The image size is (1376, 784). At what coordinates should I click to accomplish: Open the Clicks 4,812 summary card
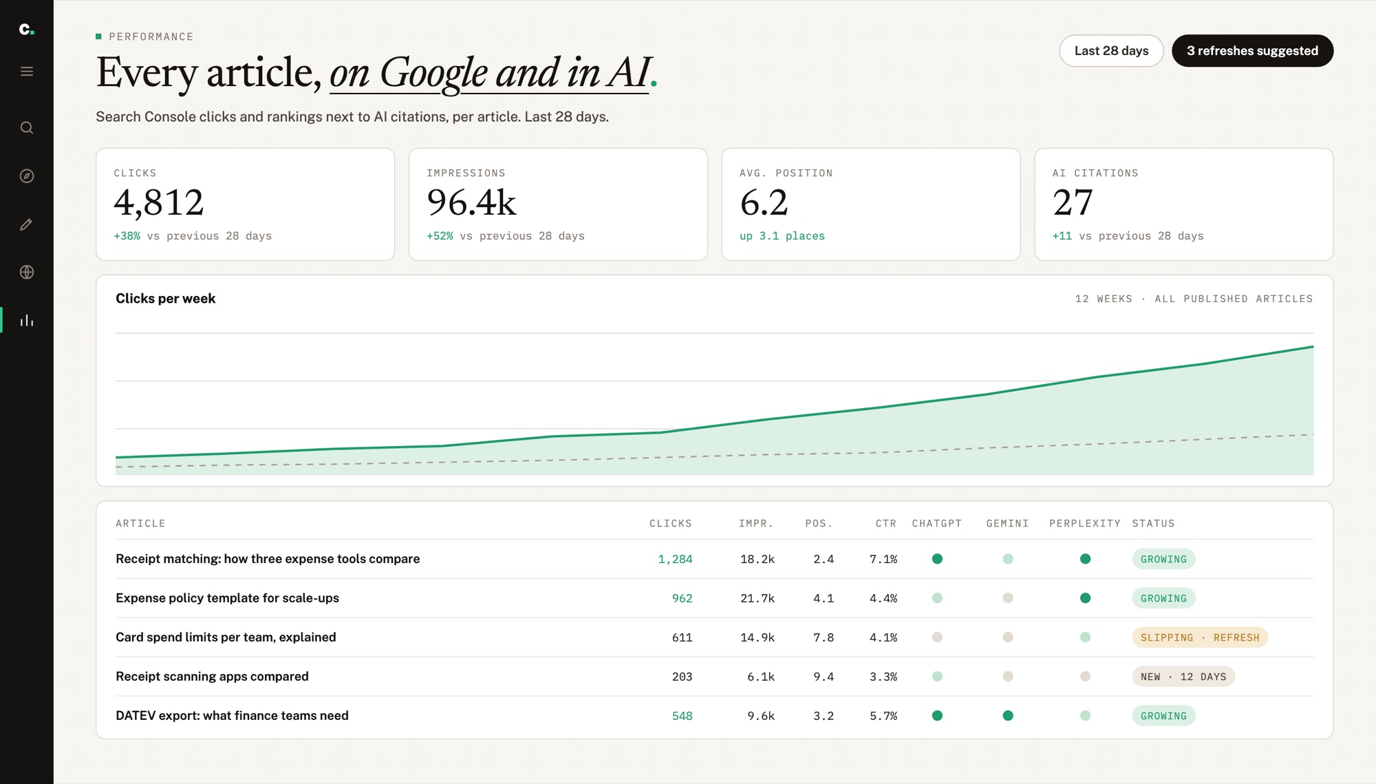[246, 204]
